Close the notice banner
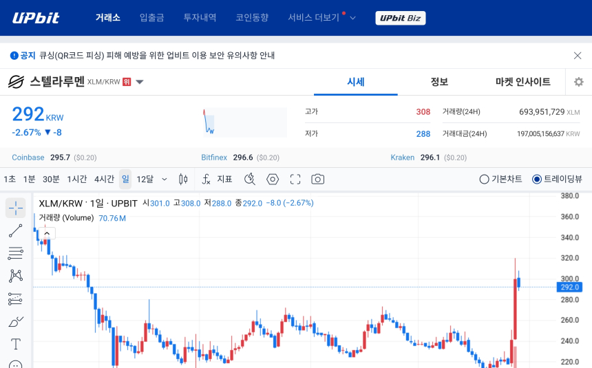The height and width of the screenshot is (368, 592). [x=578, y=56]
